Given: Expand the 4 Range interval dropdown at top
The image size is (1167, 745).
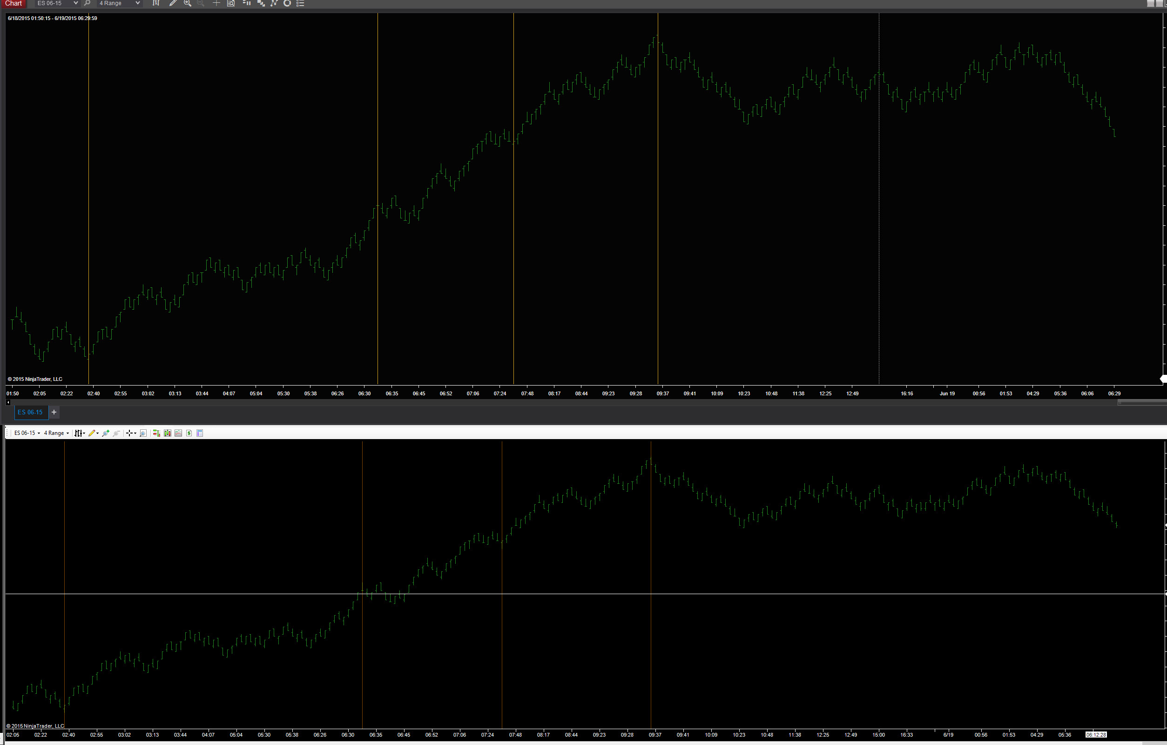Looking at the screenshot, I should click(119, 3).
